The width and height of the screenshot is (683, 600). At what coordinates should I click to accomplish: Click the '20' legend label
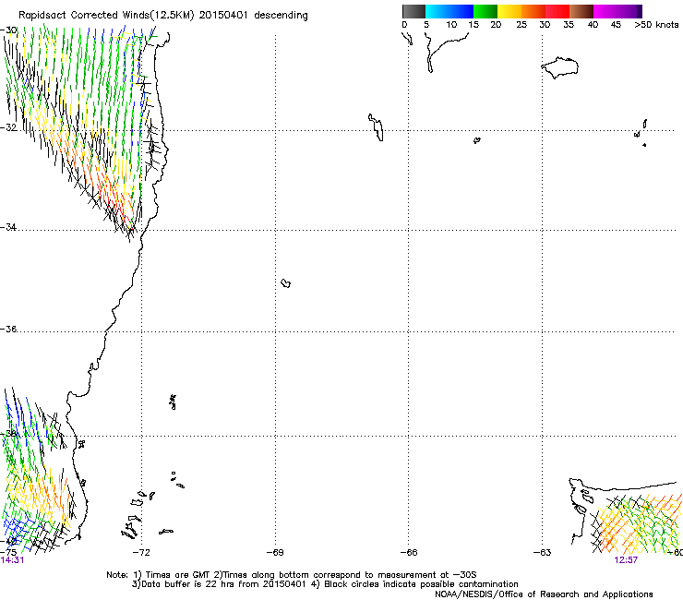496,25
